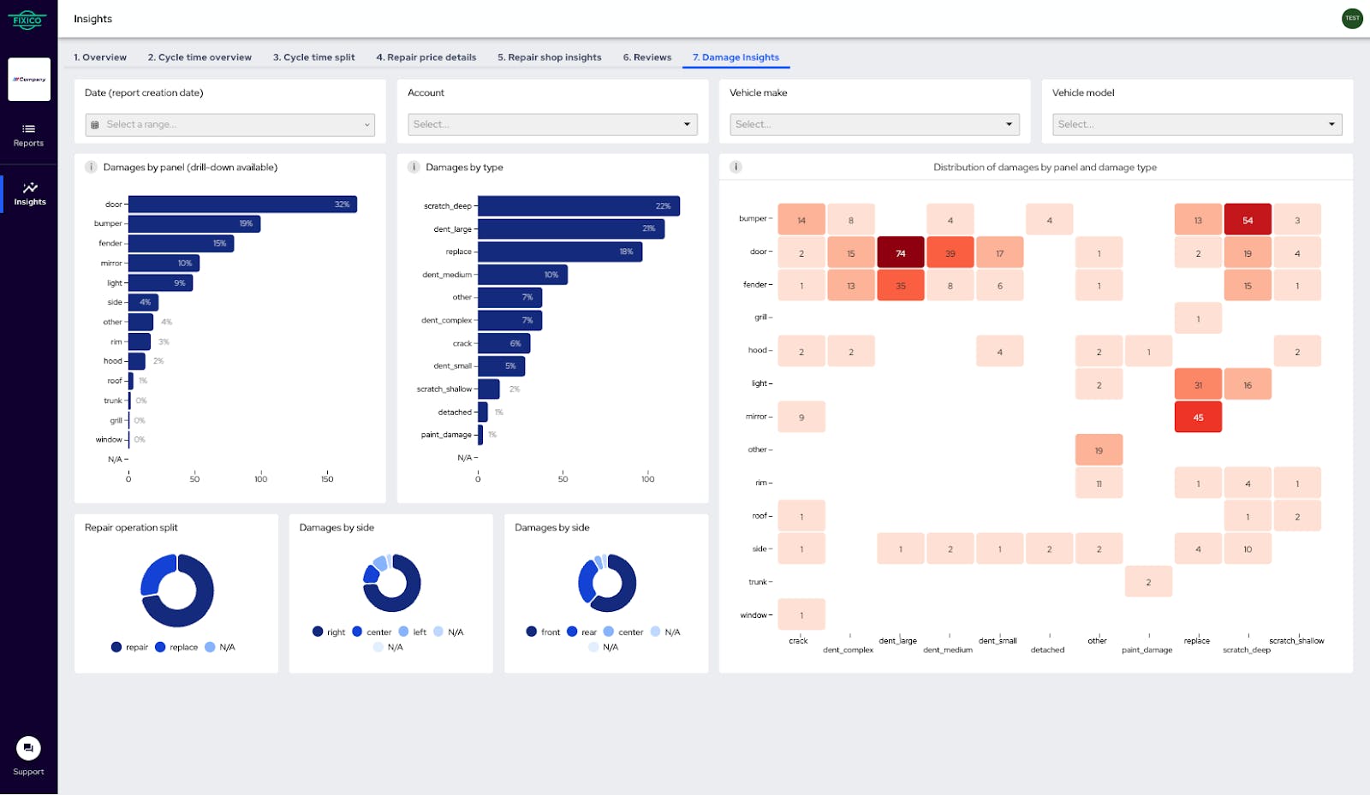
Task: Click the info icon on the distribution heatmap
Action: pos(736,167)
